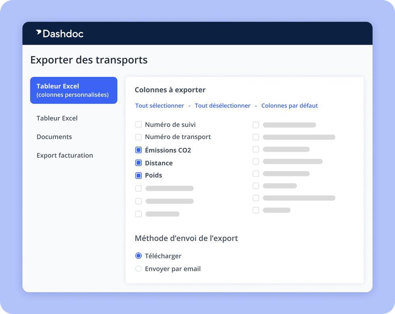Enable the Numéro de transport checkbox
This screenshot has width=395, height=314.
[139, 137]
